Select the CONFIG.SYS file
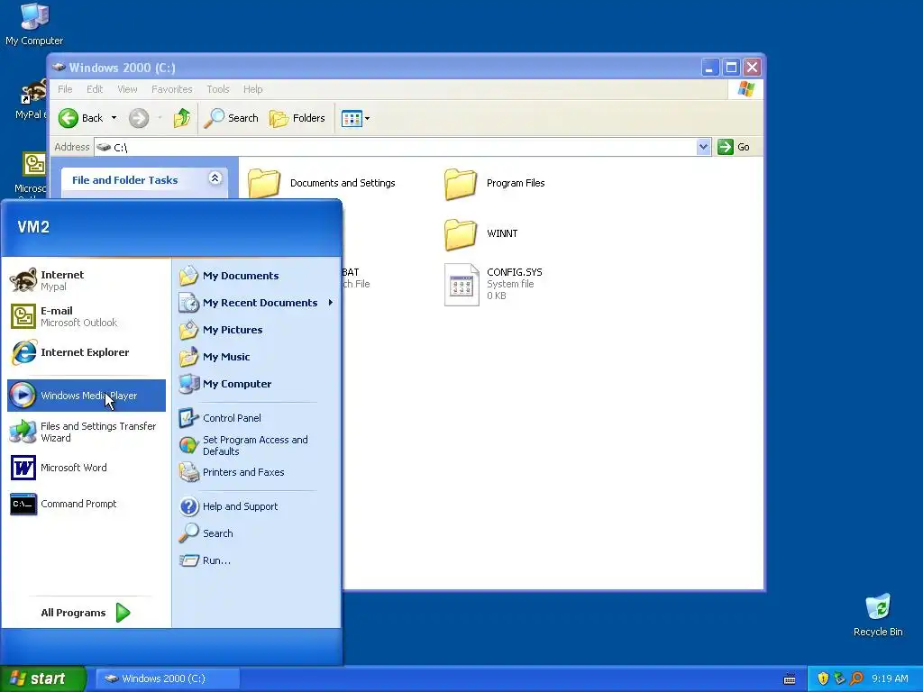 493,284
